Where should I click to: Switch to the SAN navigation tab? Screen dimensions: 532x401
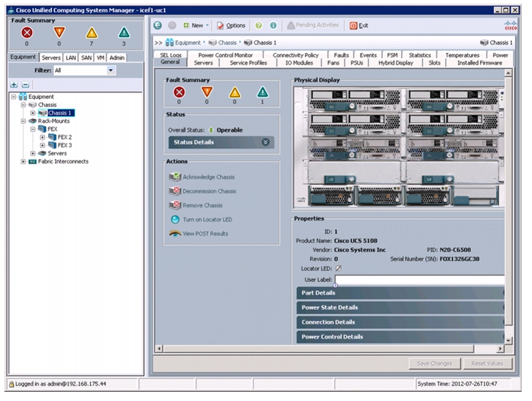pyautogui.click(x=86, y=57)
